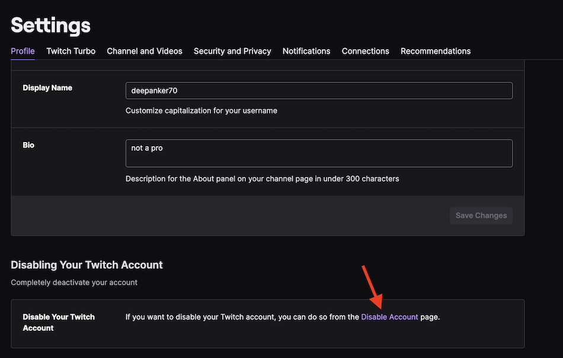Open the Notifications settings tab
Viewport: 563px width, 358px height.
point(306,51)
